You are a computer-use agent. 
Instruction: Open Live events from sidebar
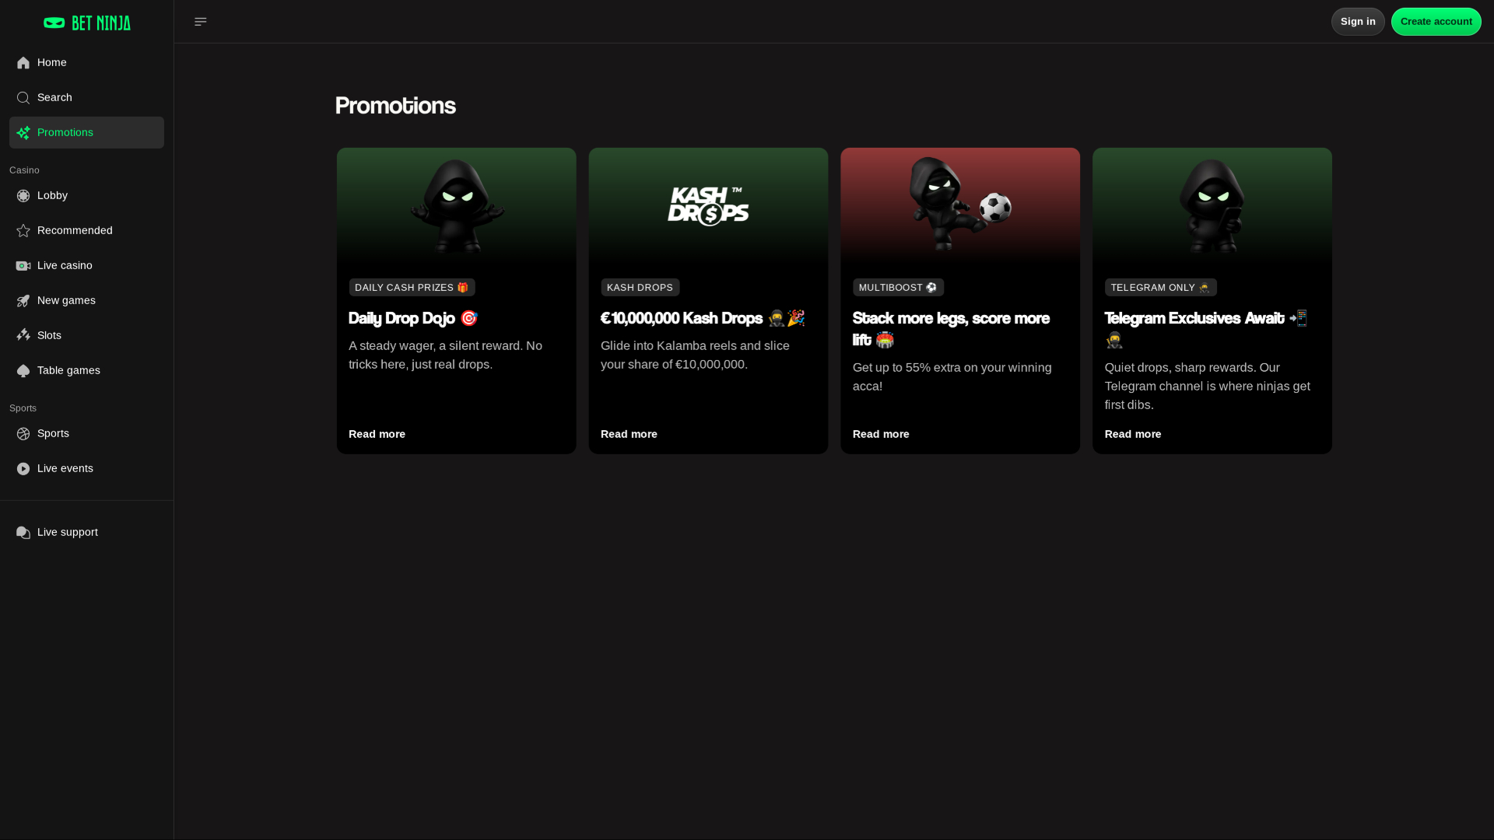tap(65, 468)
